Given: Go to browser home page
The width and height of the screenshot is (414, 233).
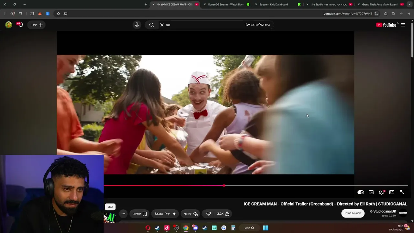Looking at the screenshot, I should 386,14.
